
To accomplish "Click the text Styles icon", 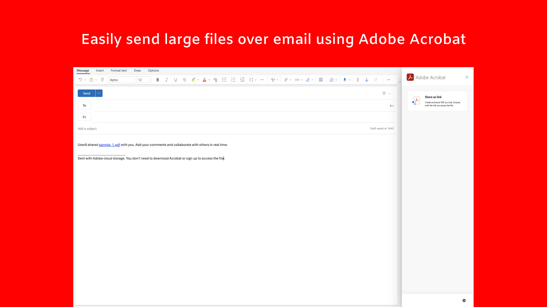I will (273, 80).
